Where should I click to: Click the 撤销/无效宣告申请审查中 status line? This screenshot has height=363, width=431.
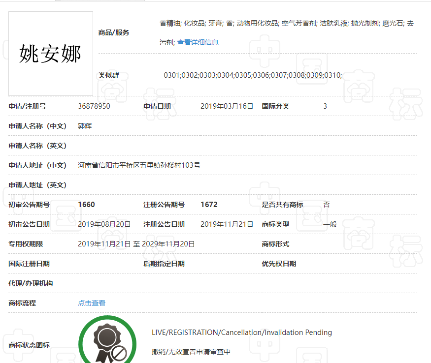[x=191, y=352]
